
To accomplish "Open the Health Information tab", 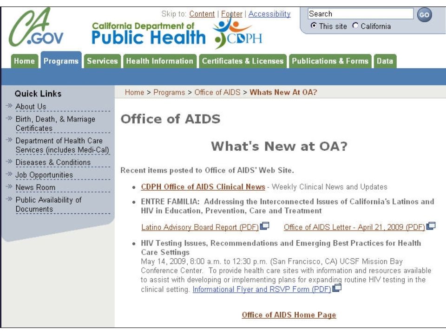I will pyautogui.click(x=159, y=61).
